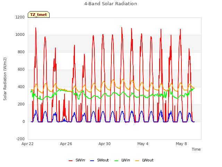Screen dimensions: 222x167
Task: Click the 400 y-axis tick label
Action: [x=21, y=87]
